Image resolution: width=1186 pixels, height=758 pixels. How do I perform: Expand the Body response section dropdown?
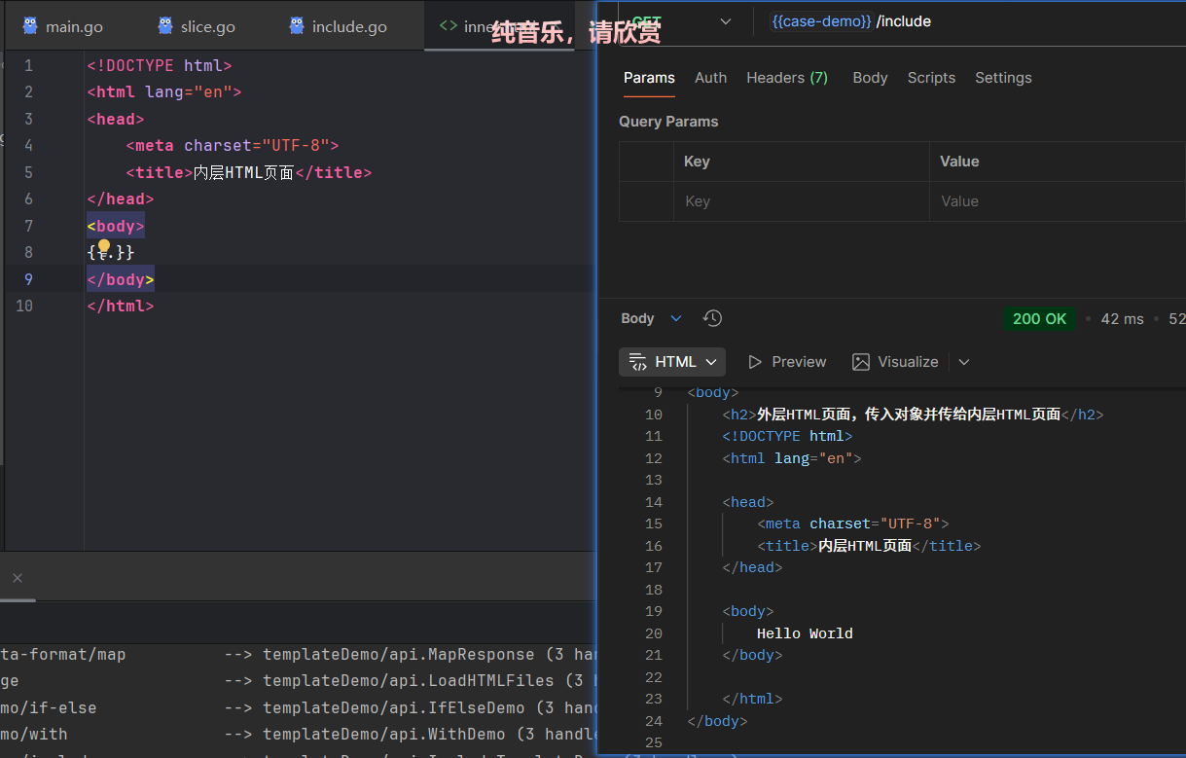676,318
